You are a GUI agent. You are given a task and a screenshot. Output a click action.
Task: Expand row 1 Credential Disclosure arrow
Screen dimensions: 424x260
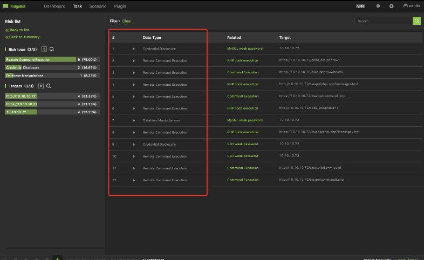pos(134,49)
